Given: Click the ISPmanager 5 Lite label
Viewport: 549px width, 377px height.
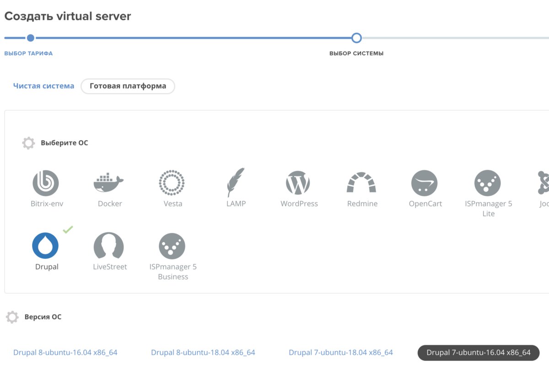Looking at the screenshot, I should coord(489,209).
